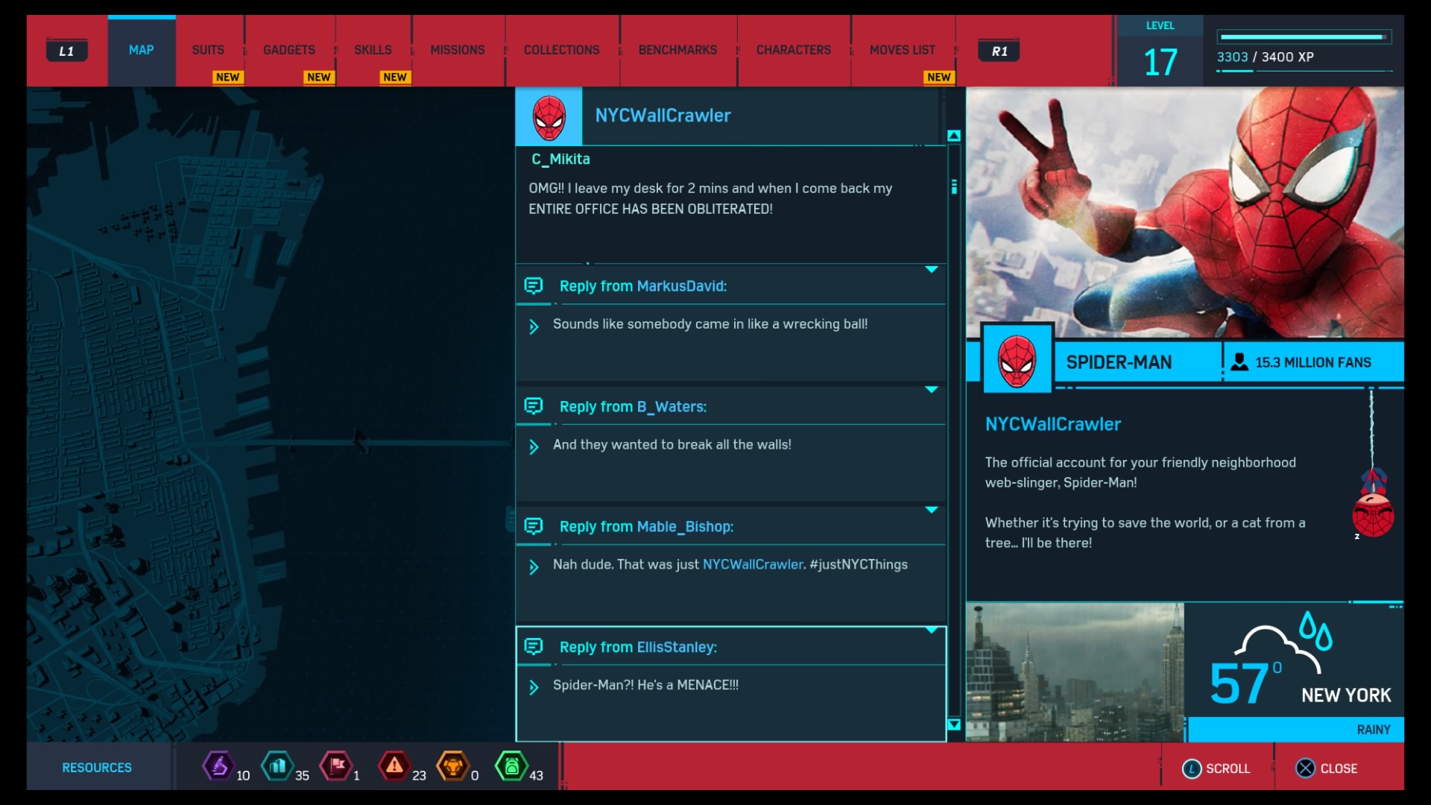Click the feed scroll up arrow

pyautogui.click(x=954, y=136)
